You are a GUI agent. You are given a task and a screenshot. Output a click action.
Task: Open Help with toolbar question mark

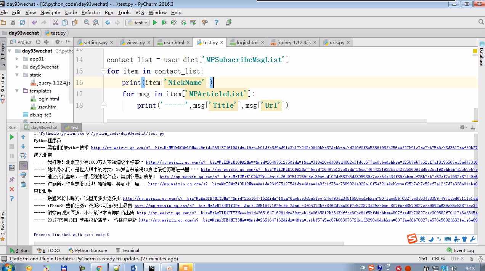pyautogui.click(x=217, y=23)
